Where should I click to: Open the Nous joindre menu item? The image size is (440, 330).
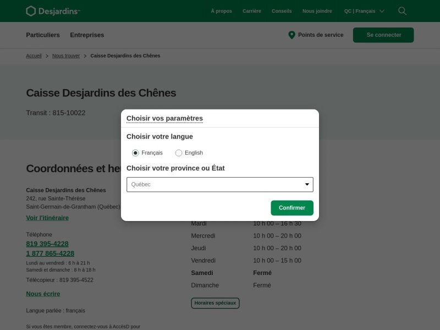(x=317, y=11)
